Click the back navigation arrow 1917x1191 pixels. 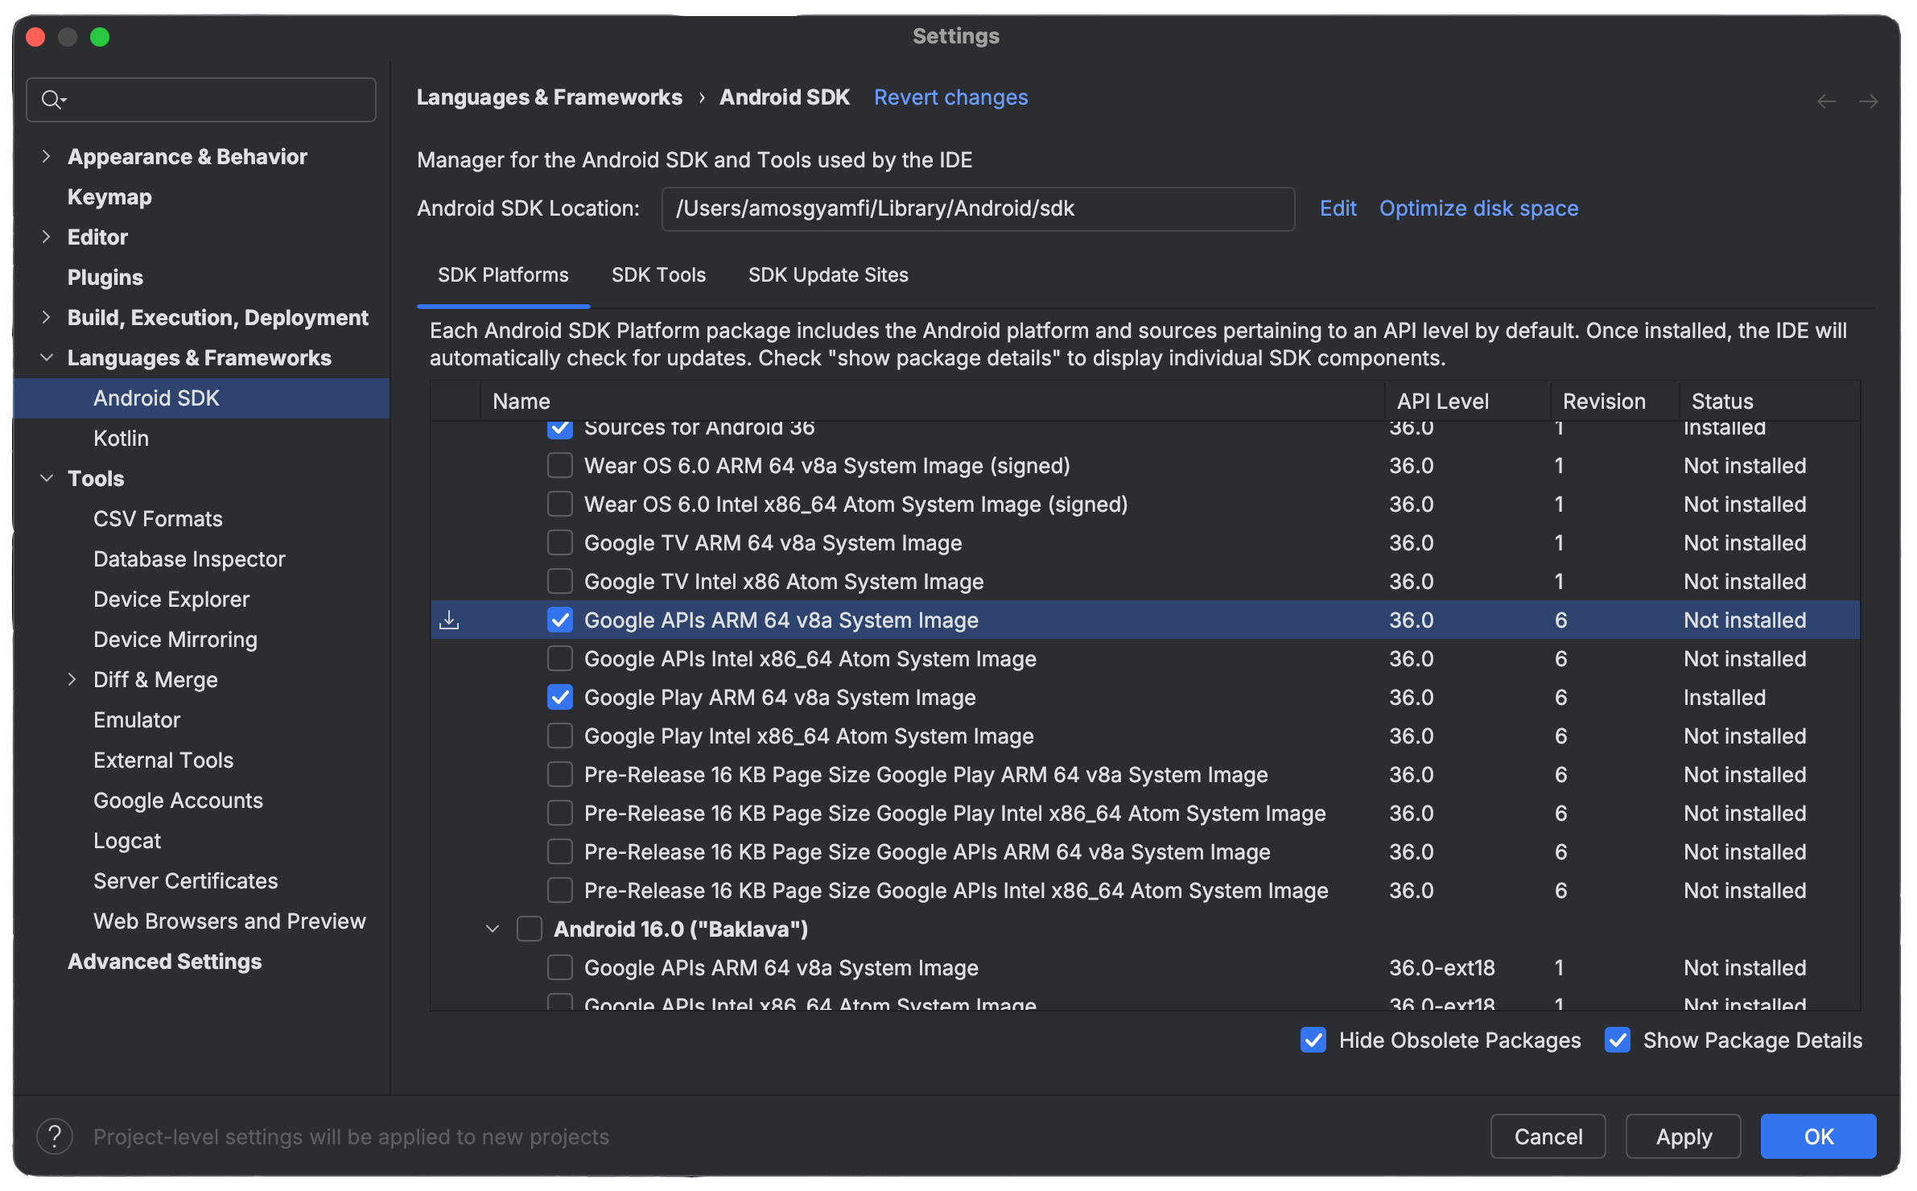(1827, 101)
